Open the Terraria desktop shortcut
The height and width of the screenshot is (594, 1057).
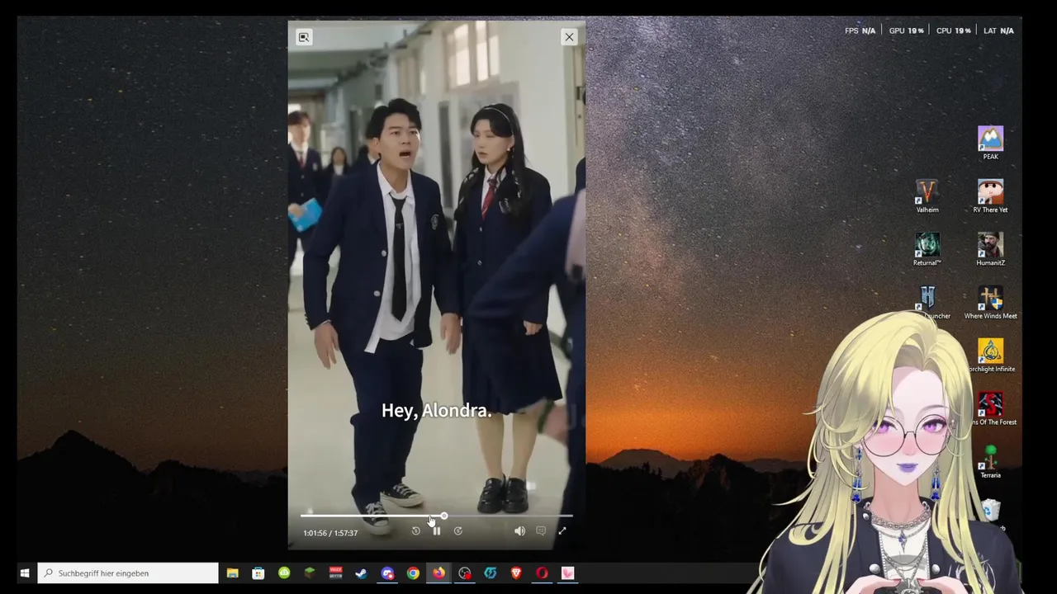990,462
